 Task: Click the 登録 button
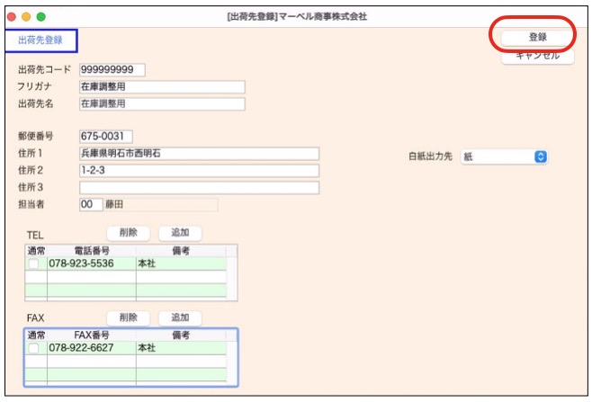pyautogui.click(x=537, y=37)
